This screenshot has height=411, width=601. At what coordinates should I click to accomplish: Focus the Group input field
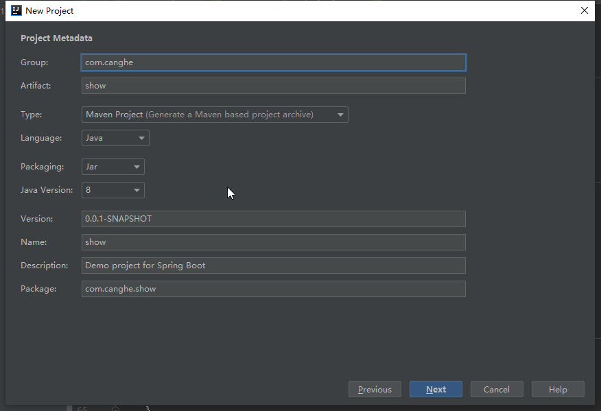(x=274, y=62)
